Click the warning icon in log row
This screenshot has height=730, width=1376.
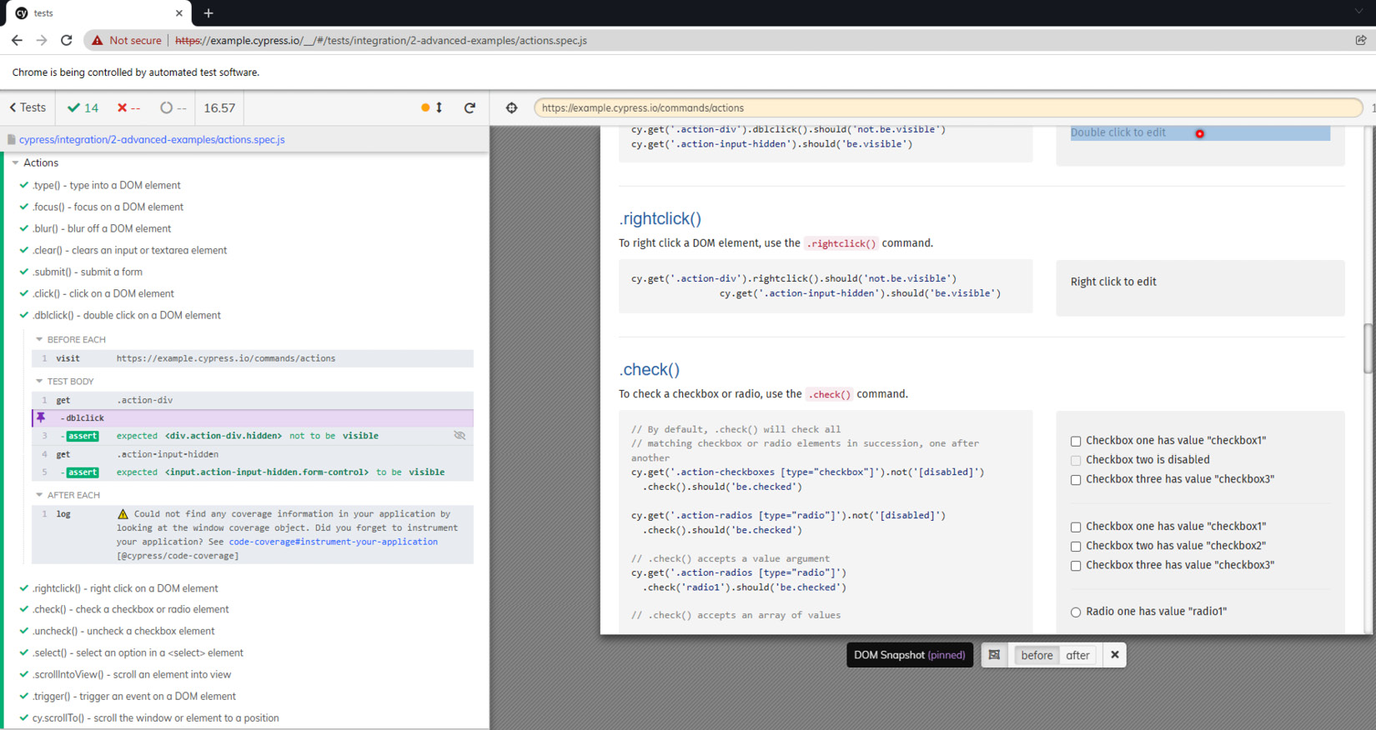point(123,514)
